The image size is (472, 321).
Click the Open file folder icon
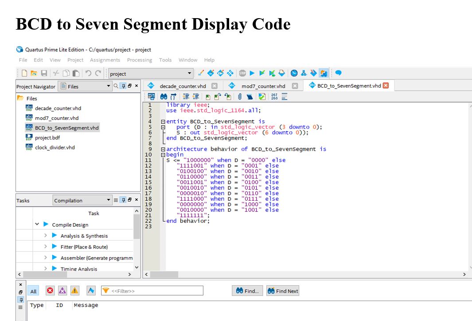[x=34, y=73]
